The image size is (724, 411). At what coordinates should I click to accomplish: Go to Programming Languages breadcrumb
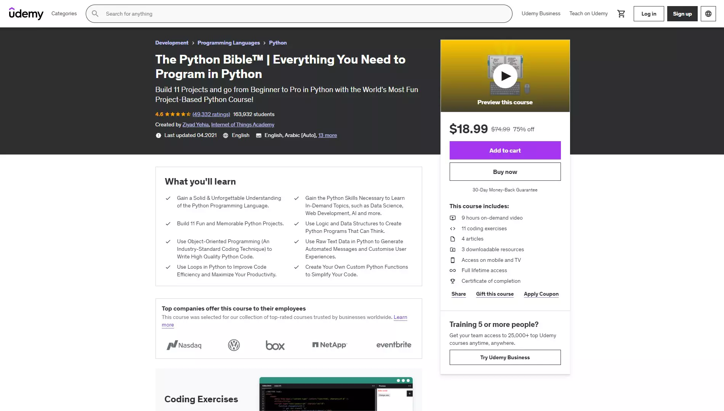click(x=229, y=43)
